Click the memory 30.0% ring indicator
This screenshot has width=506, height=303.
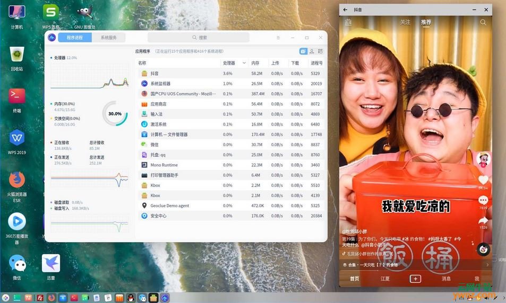point(115,114)
